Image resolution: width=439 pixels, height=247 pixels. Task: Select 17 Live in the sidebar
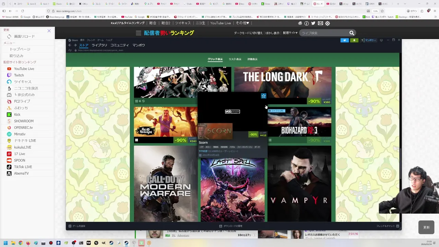tap(20, 154)
